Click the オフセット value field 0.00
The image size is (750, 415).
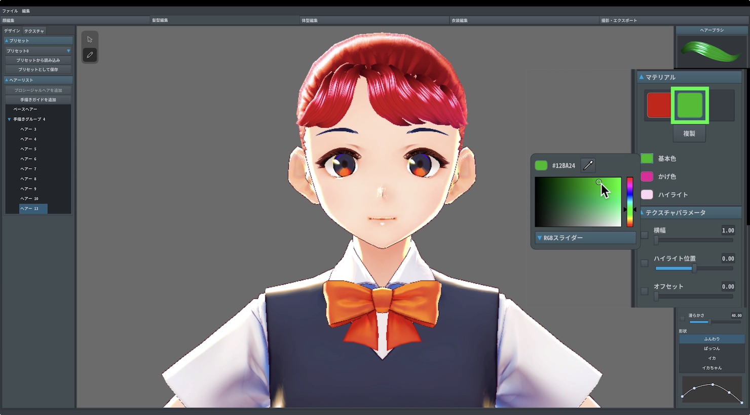click(728, 287)
